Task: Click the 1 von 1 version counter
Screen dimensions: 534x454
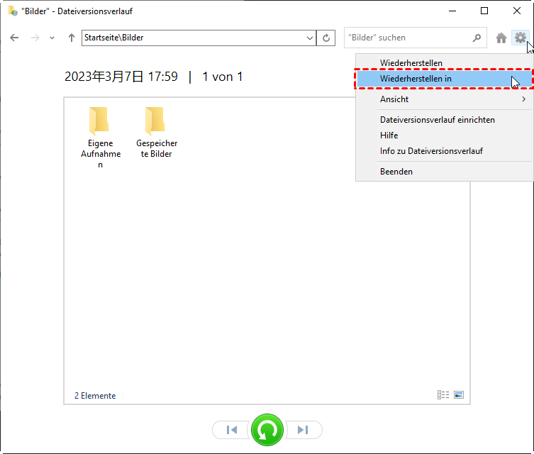Action: [x=222, y=77]
